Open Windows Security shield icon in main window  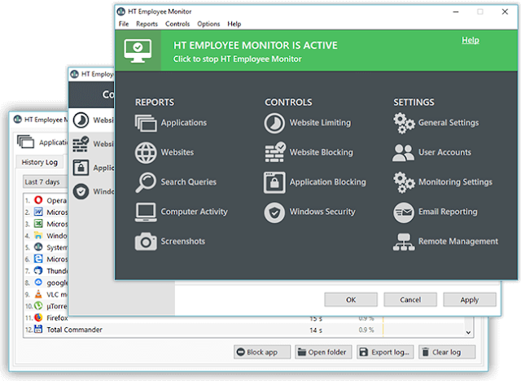(274, 212)
